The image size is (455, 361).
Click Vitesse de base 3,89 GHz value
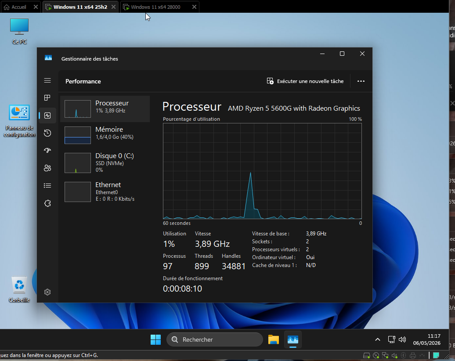point(316,234)
